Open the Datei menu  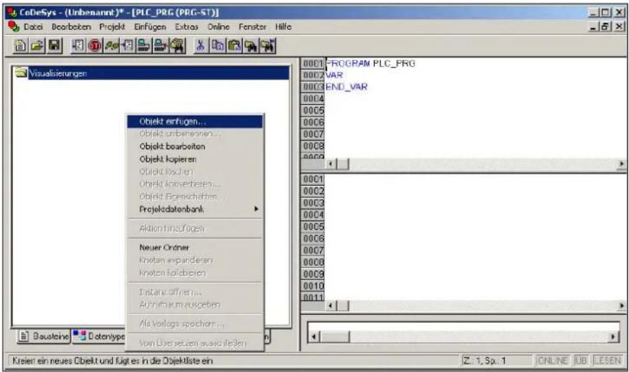pyautogui.click(x=33, y=27)
